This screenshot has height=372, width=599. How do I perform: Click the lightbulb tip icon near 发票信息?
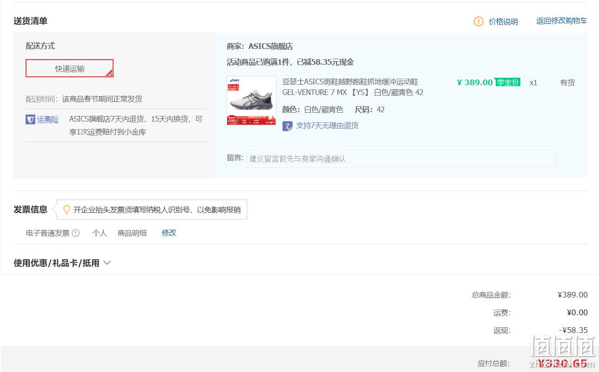(x=67, y=210)
